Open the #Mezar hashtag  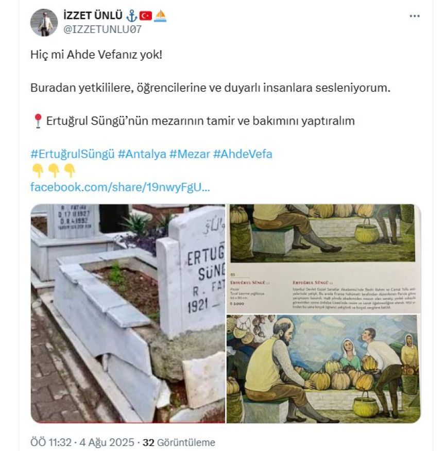coord(190,154)
